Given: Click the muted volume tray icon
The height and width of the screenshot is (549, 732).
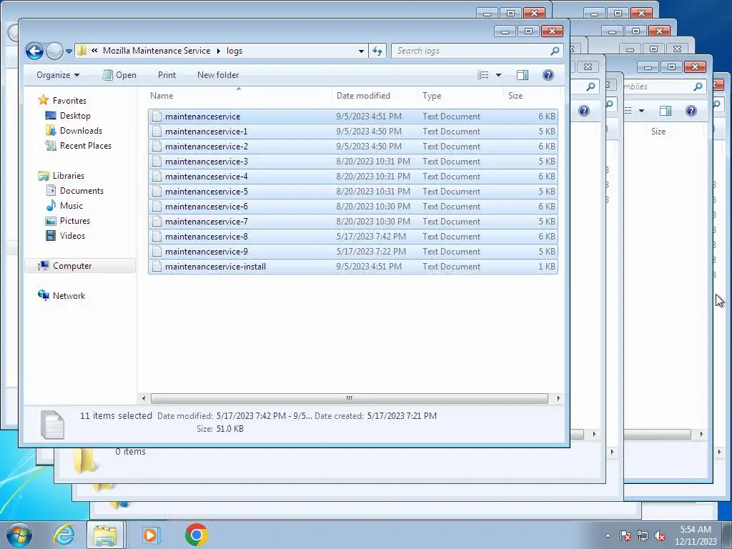Looking at the screenshot, I should 660,535.
